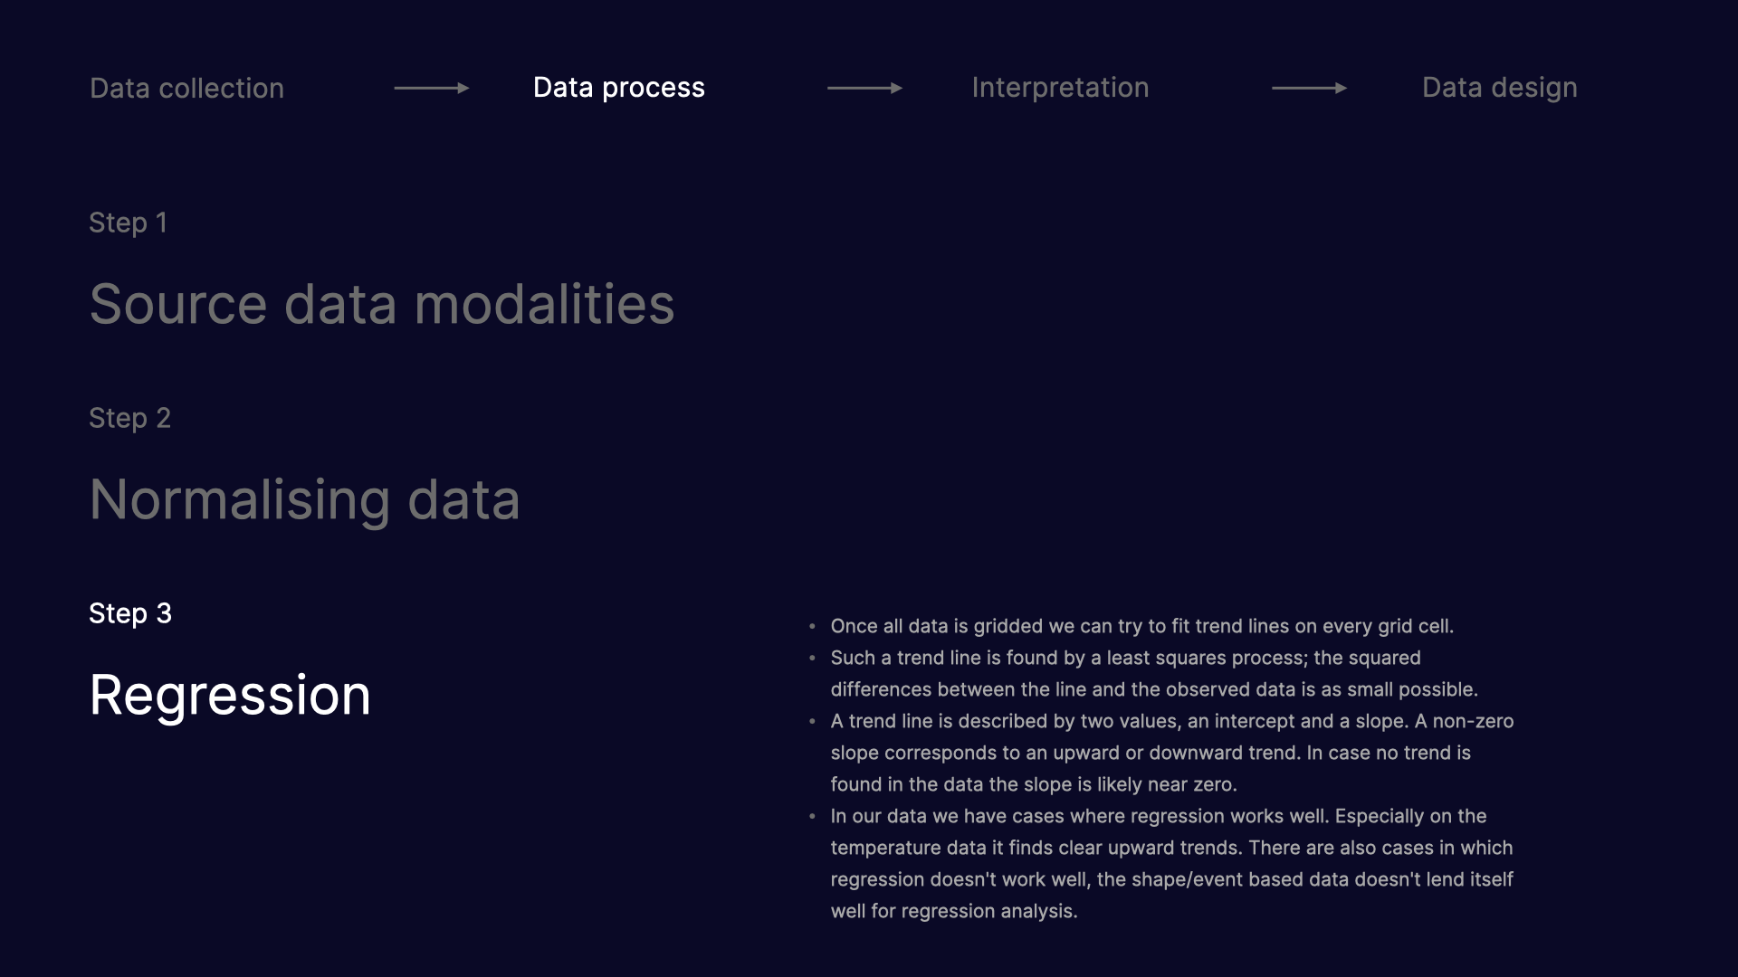Click bullet about gridded data trend lines
Screen dimensions: 1738x977
coord(1141,626)
